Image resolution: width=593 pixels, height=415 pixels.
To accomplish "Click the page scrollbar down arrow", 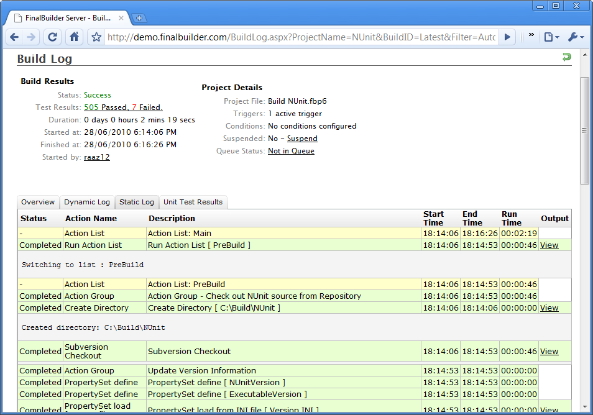I will [x=585, y=407].
